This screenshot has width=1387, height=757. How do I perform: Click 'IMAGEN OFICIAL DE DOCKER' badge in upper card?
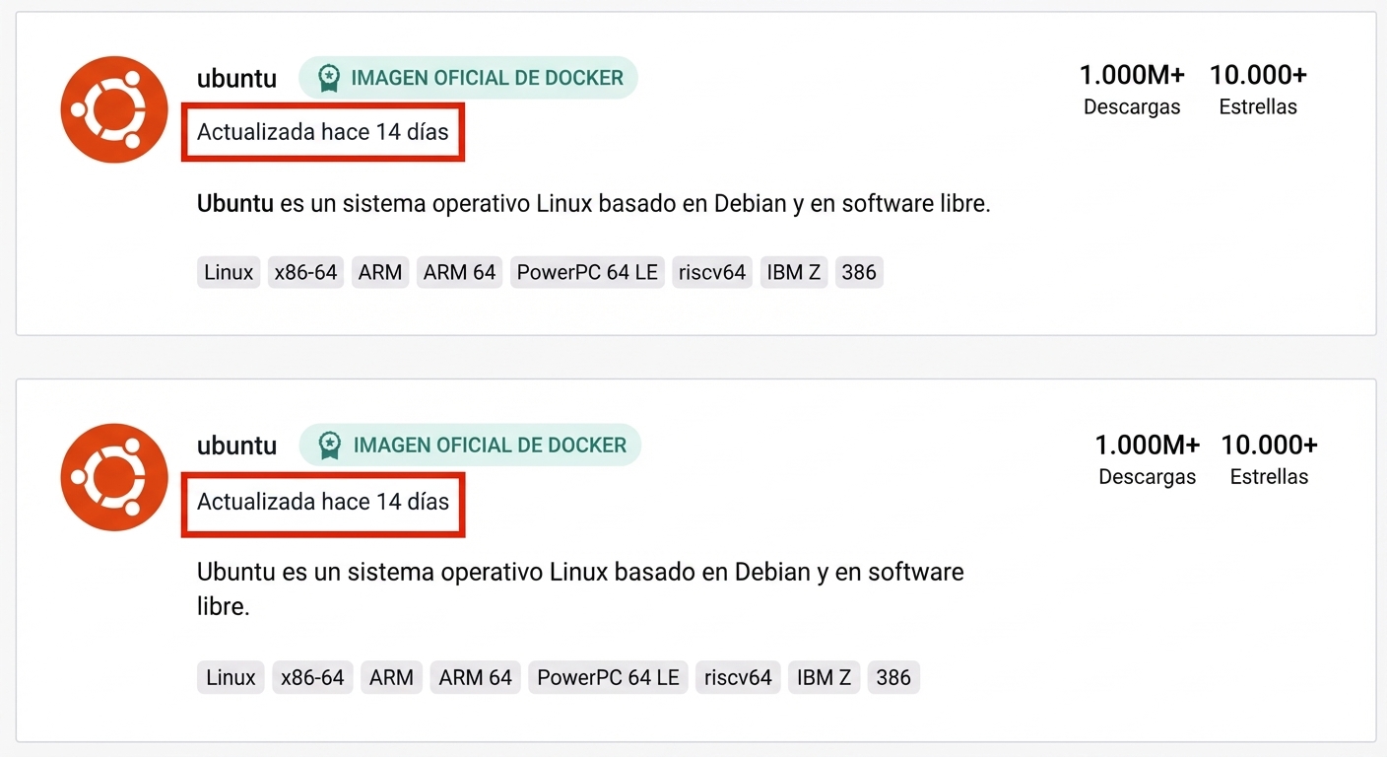[468, 78]
